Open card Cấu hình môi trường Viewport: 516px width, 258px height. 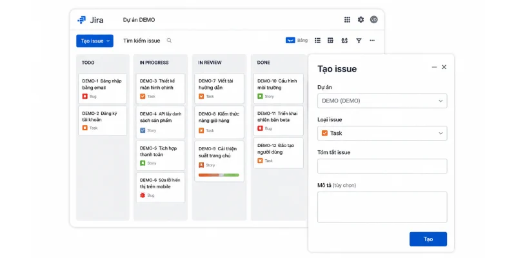point(279,88)
